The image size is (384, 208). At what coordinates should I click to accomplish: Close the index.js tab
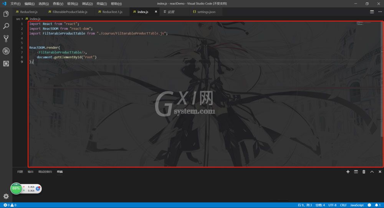(156, 12)
